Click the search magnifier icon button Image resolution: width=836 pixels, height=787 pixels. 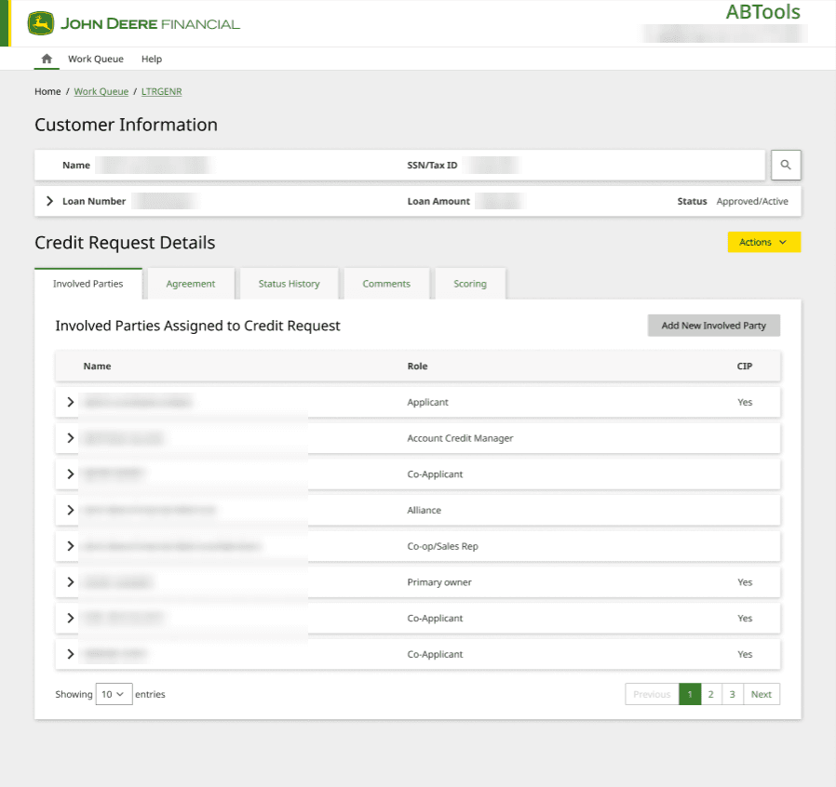[786, 166]
